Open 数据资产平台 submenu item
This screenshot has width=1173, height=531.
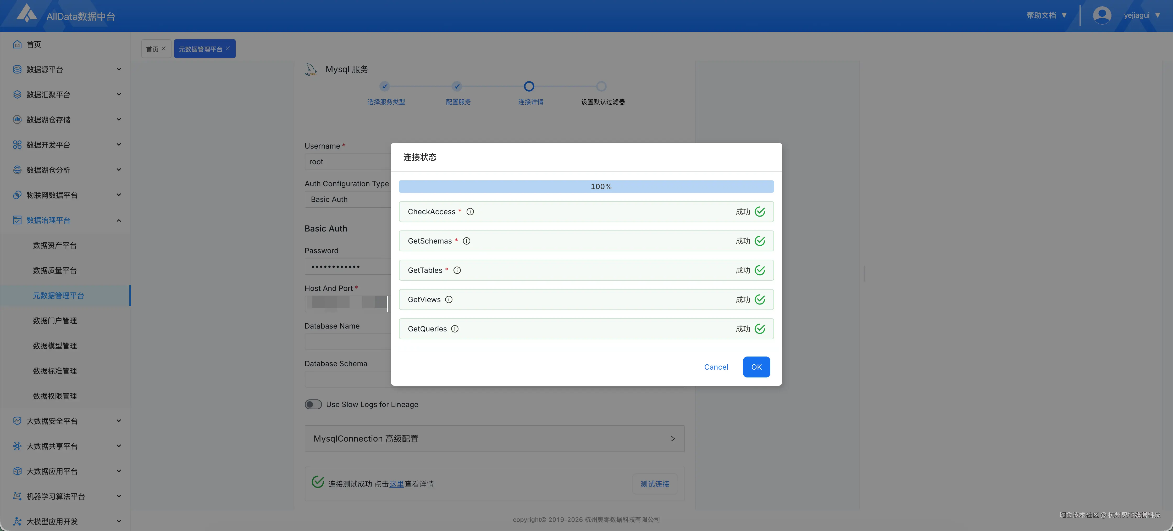pos(55,245)
